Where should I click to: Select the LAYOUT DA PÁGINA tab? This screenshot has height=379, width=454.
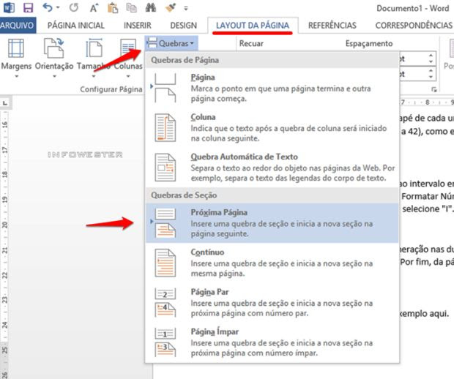pyautogui.click(x=253, y=26)
